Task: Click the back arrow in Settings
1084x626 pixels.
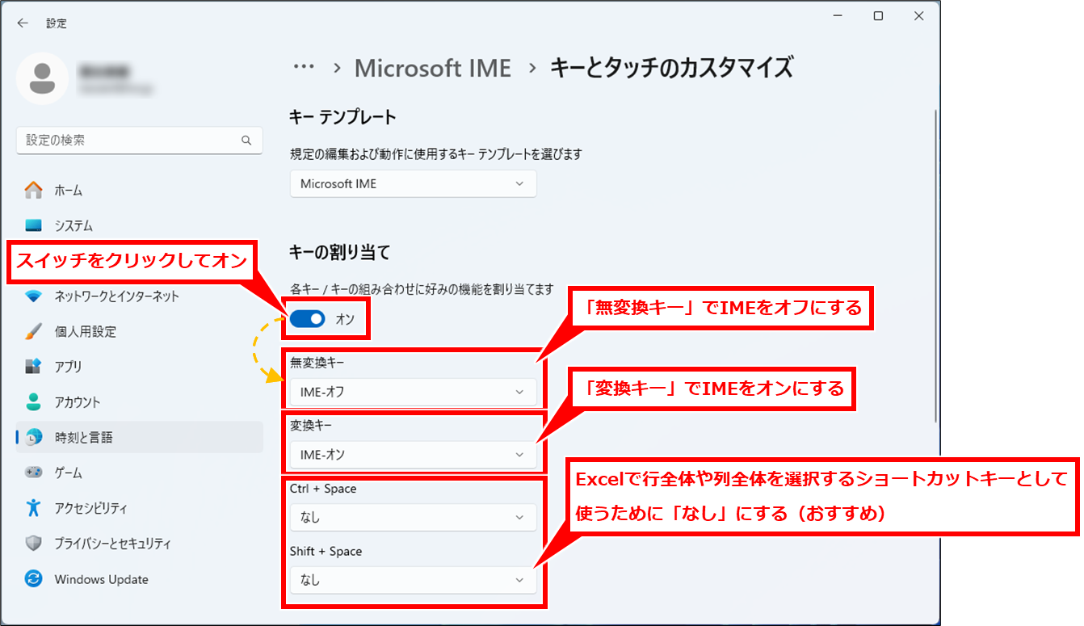Action: 23,23
